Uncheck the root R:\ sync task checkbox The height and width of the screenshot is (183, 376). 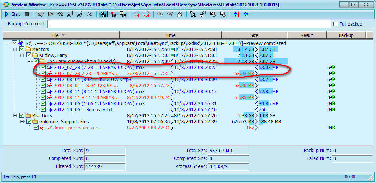tap(15, 43)
